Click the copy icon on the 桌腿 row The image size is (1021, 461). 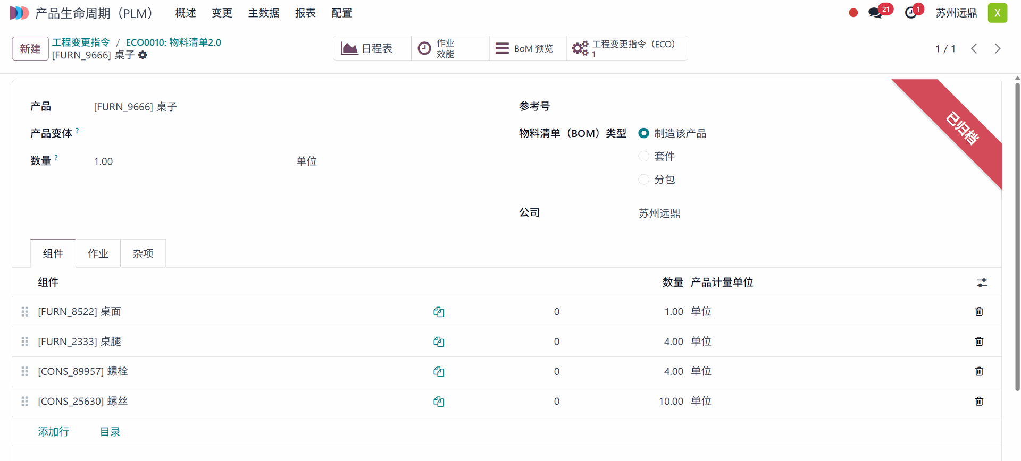(x=439, y=342)
